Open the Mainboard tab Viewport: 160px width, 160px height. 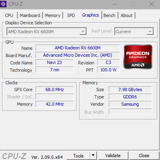click(30, 15)
